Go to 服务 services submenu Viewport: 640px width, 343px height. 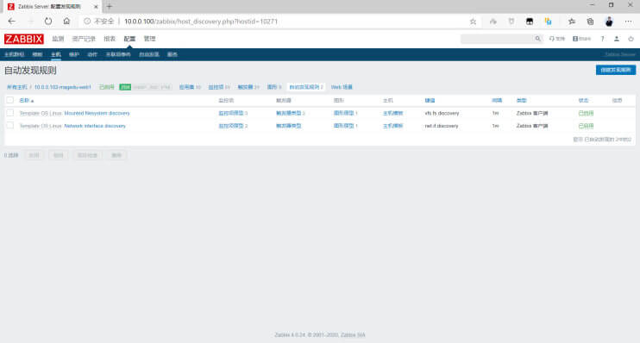tap(173, 54)
